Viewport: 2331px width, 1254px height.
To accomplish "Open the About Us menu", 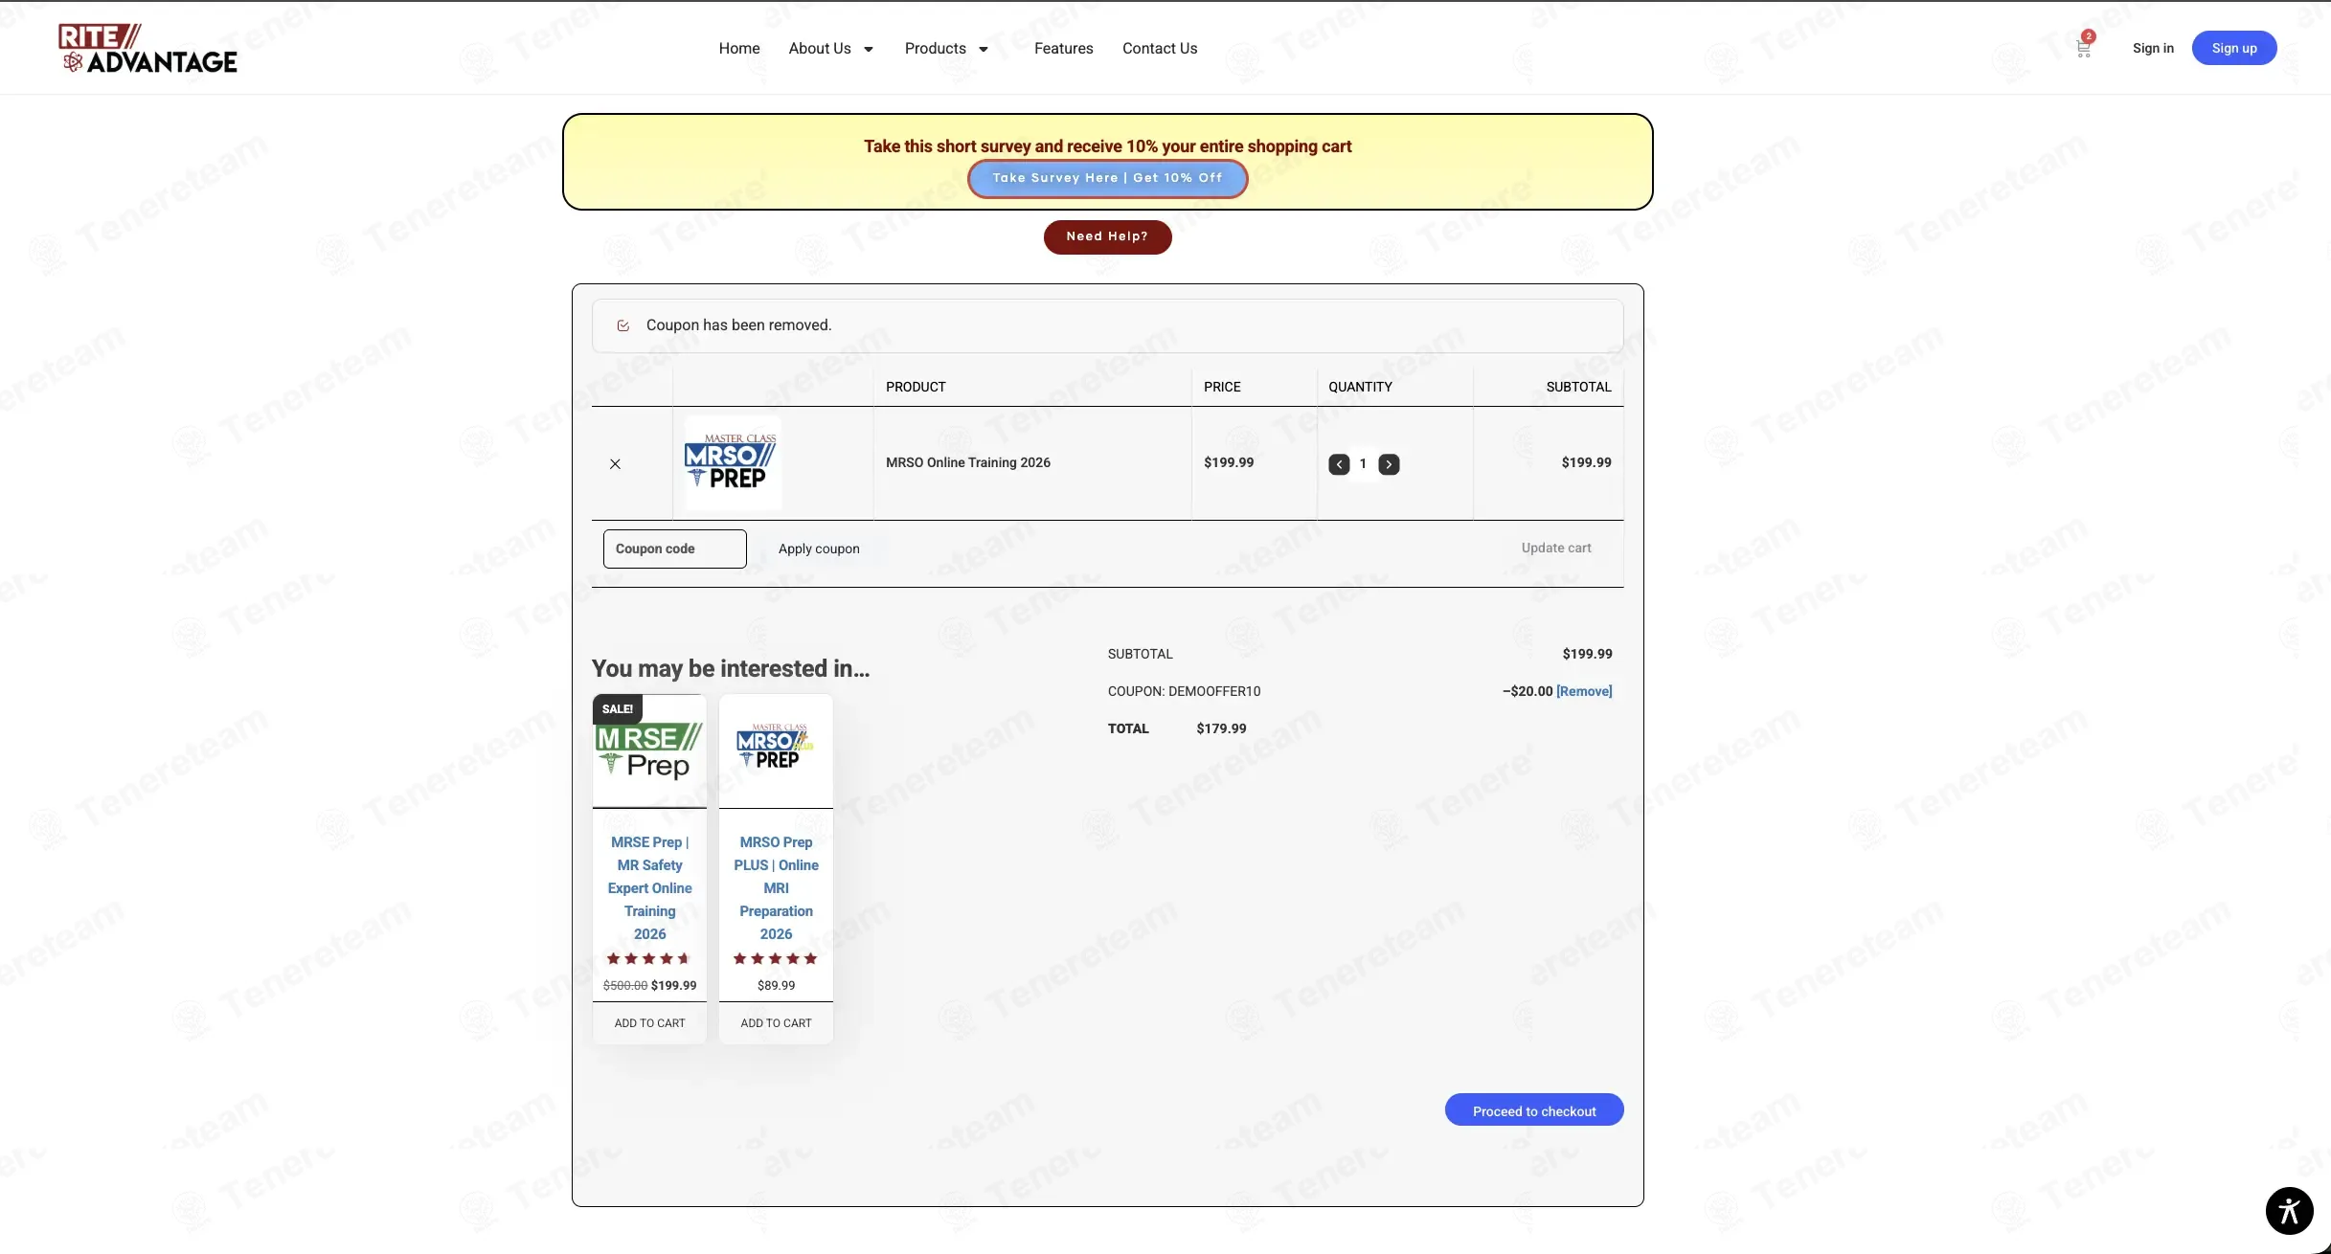I will (x=820, y=48).
